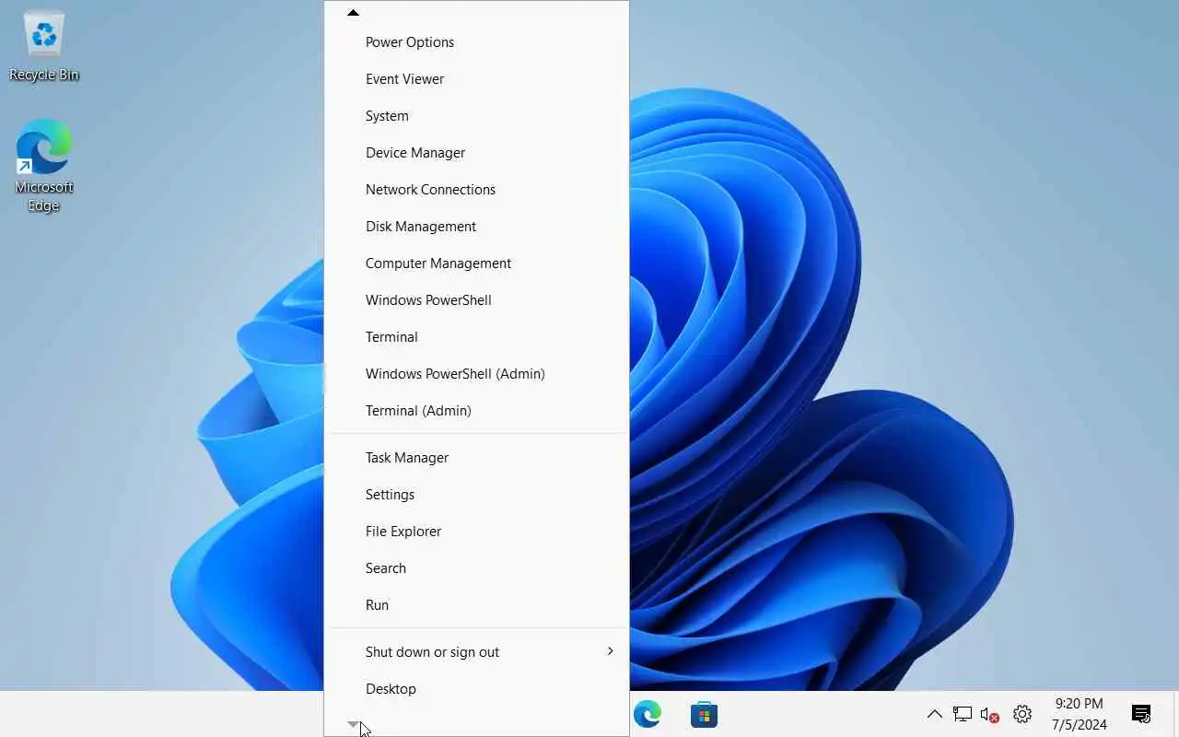
Task: Open Computer Management
Action: tap(477, 263)
